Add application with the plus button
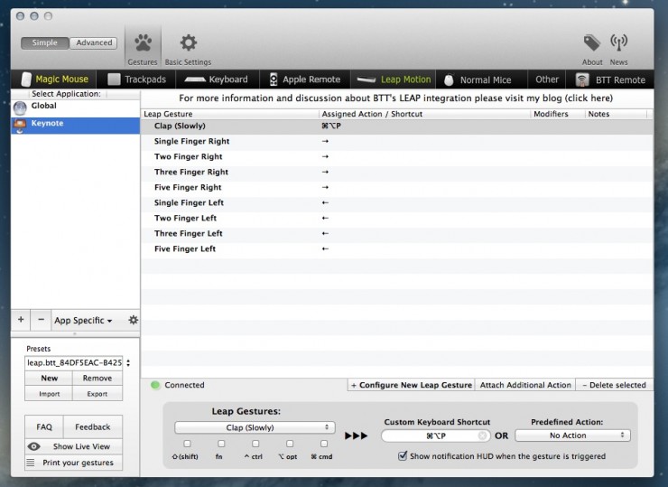 click(21, 320)
